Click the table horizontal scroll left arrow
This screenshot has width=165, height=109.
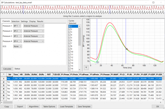[x=2, y=102]
